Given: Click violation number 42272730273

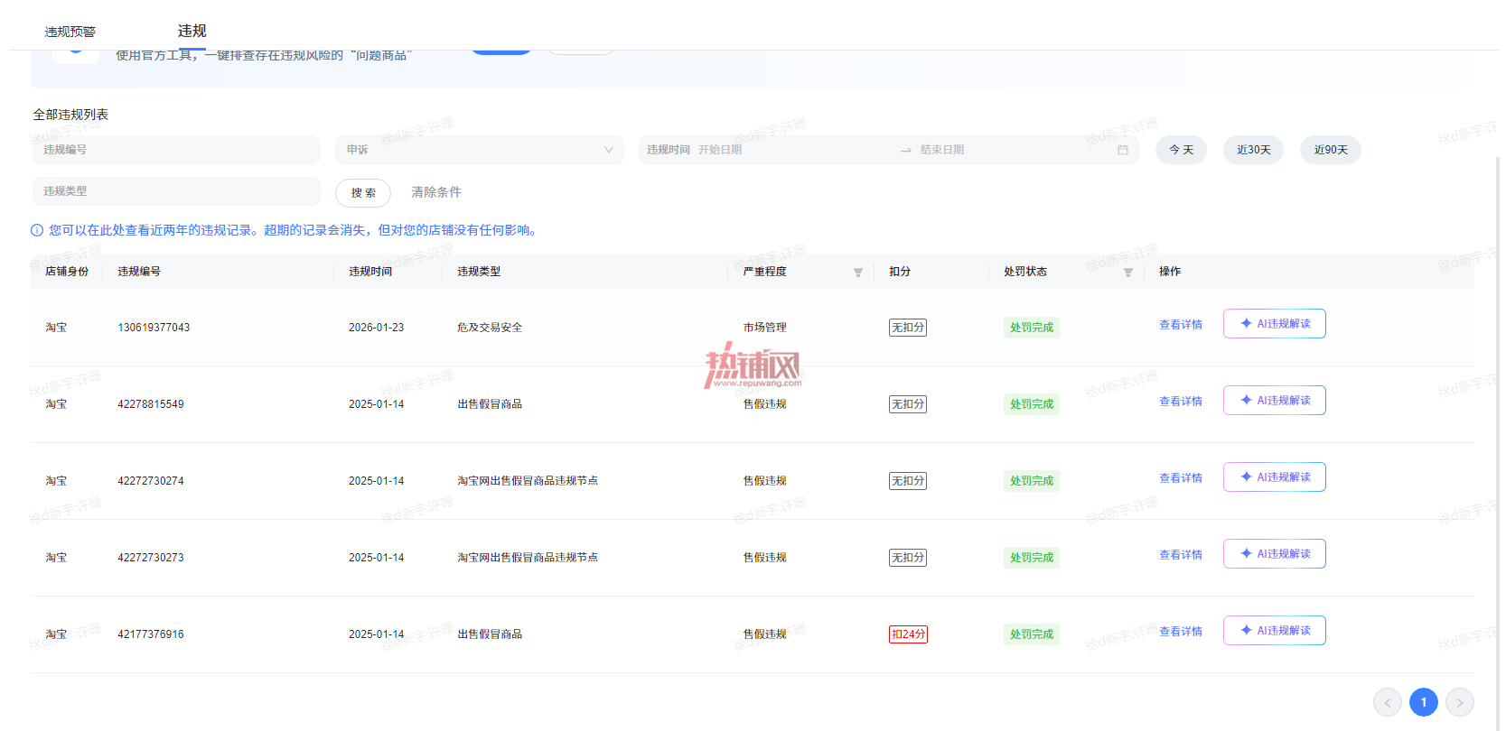Looking at the screenshot, I should point(151,558).
